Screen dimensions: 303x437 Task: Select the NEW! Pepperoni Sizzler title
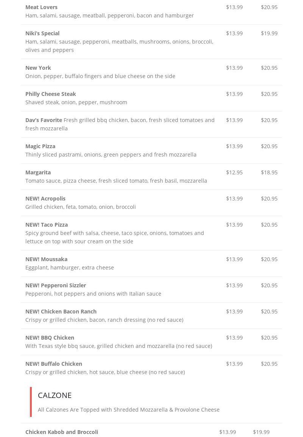point(56,285)
